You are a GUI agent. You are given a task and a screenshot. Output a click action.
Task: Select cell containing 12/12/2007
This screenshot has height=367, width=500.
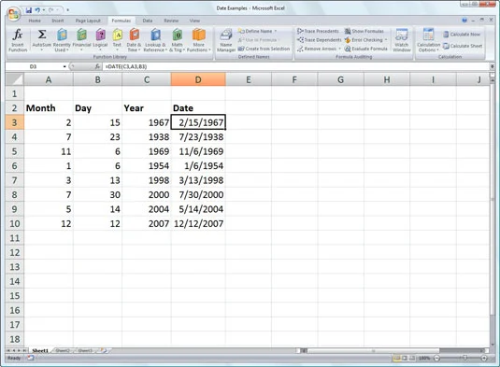pyautogui.click(x=198, y=223)
